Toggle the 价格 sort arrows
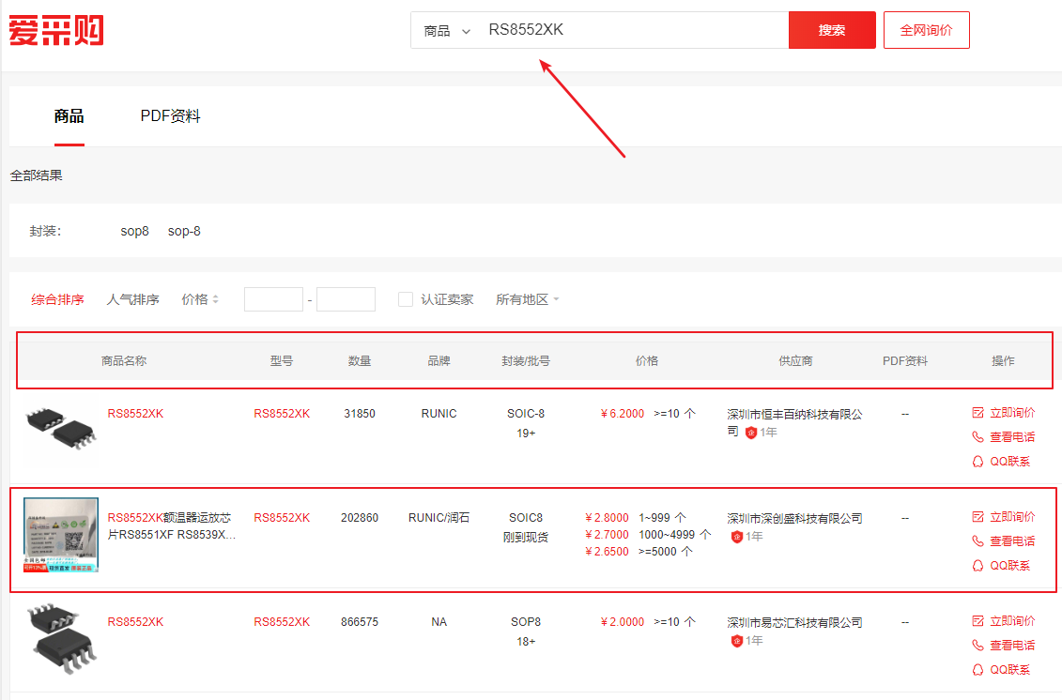This screenshot has height=700, width=1062. (x=216, y=299)
